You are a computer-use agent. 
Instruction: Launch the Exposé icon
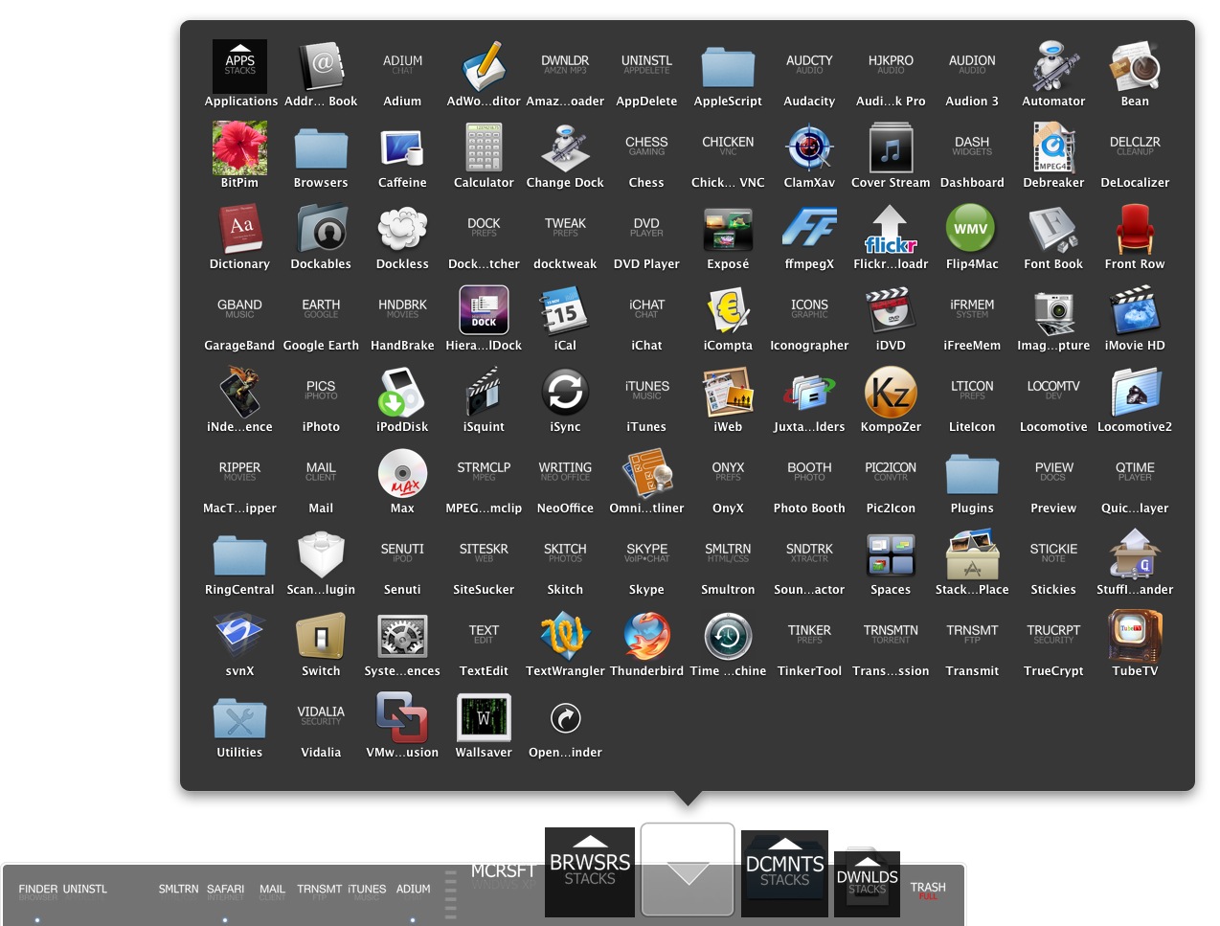(728, 229)
